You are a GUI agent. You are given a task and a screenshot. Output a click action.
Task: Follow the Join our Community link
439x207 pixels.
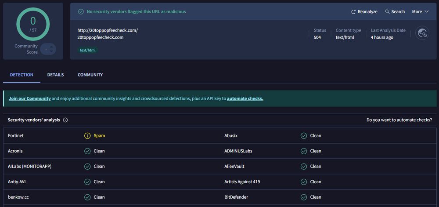click(x=30, y=98)
